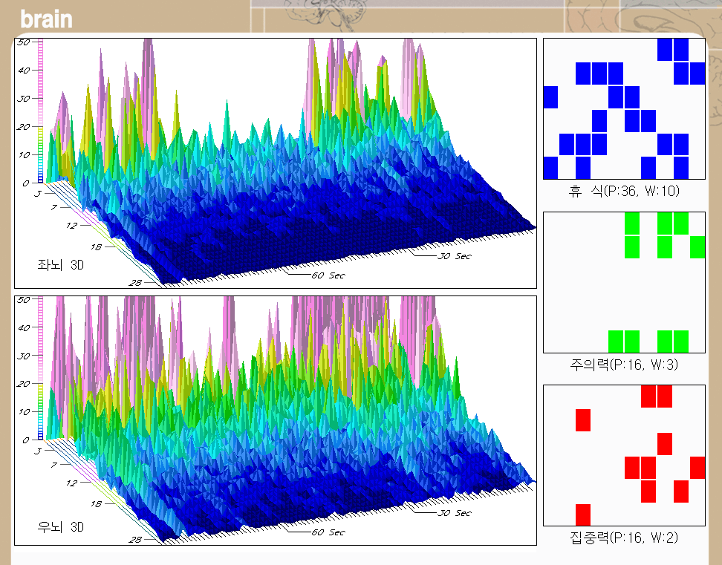Open the red 집중력 grid panel
This screenshot has width=722, height=565.
coord(624,454)
